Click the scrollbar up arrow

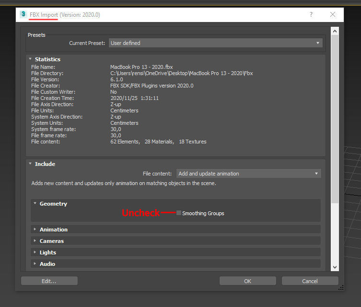(x=335, y=31)
